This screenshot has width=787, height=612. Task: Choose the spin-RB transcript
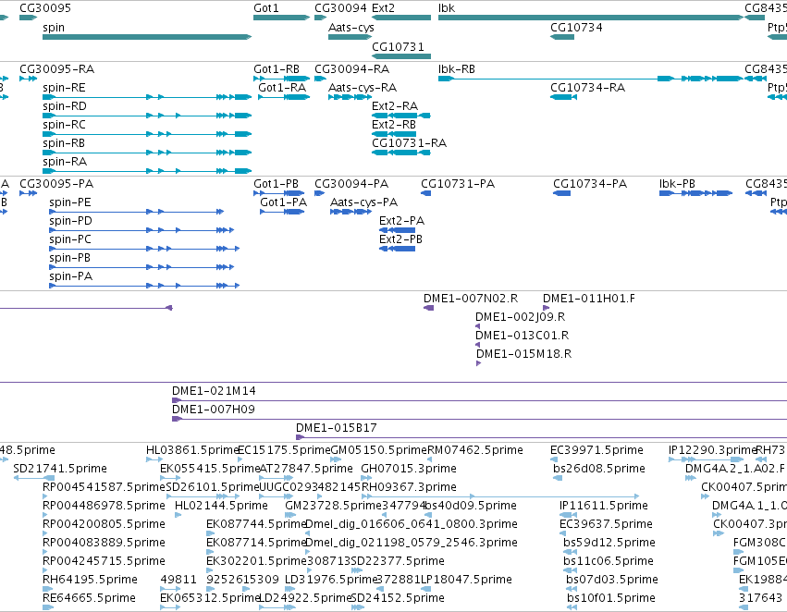[x=147, y=153]
